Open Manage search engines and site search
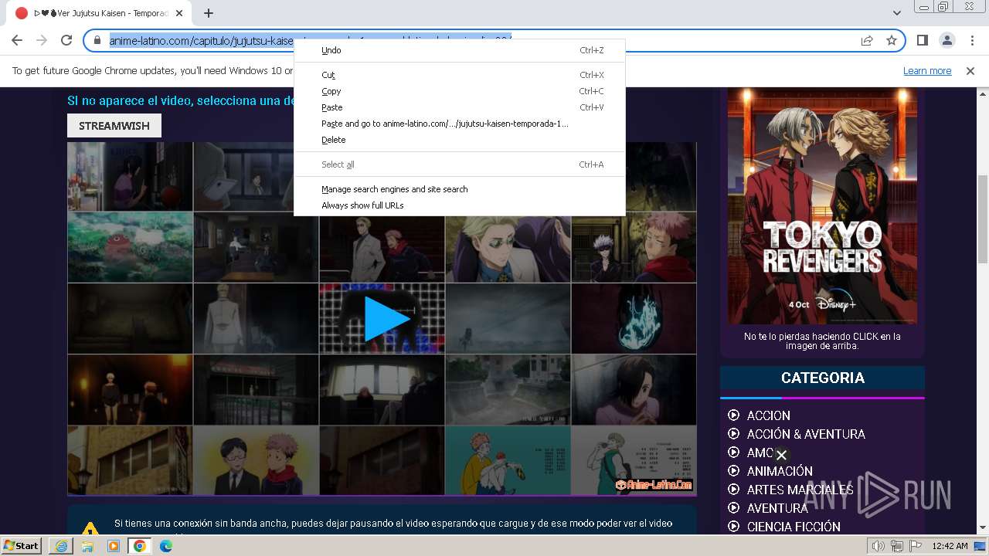The height and width of the screenshot is (556, 989). coord(460,189)
